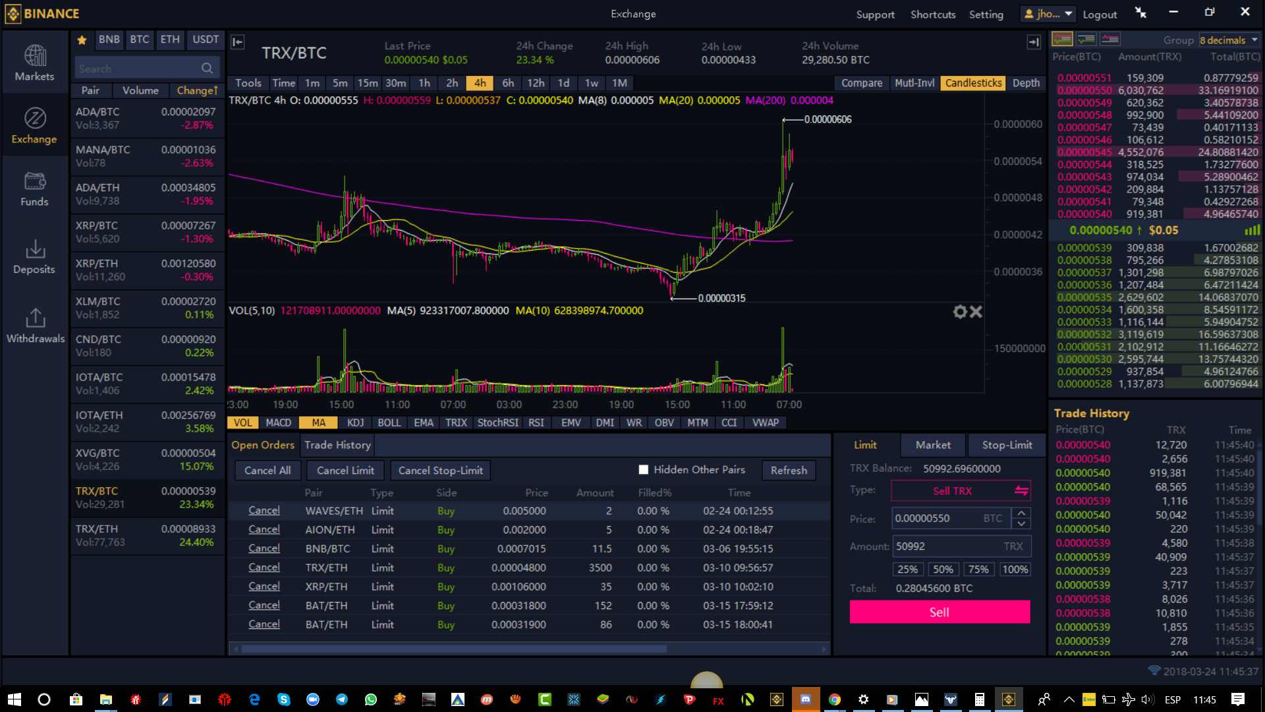Toggle the Sell TRX buy/sell switch
The width and height of the screenshot is (1265, 712).
tap(1021, 490)
